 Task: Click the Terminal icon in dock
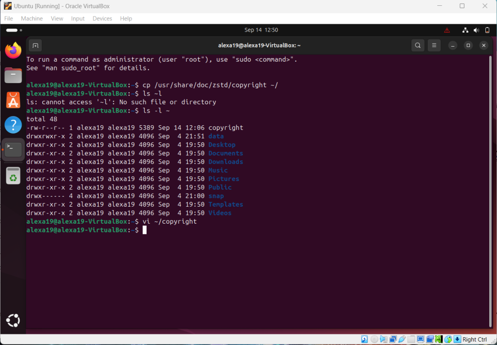(13, 149)
